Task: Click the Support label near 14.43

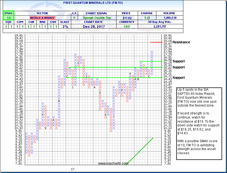Action: [x=178, y=78]
